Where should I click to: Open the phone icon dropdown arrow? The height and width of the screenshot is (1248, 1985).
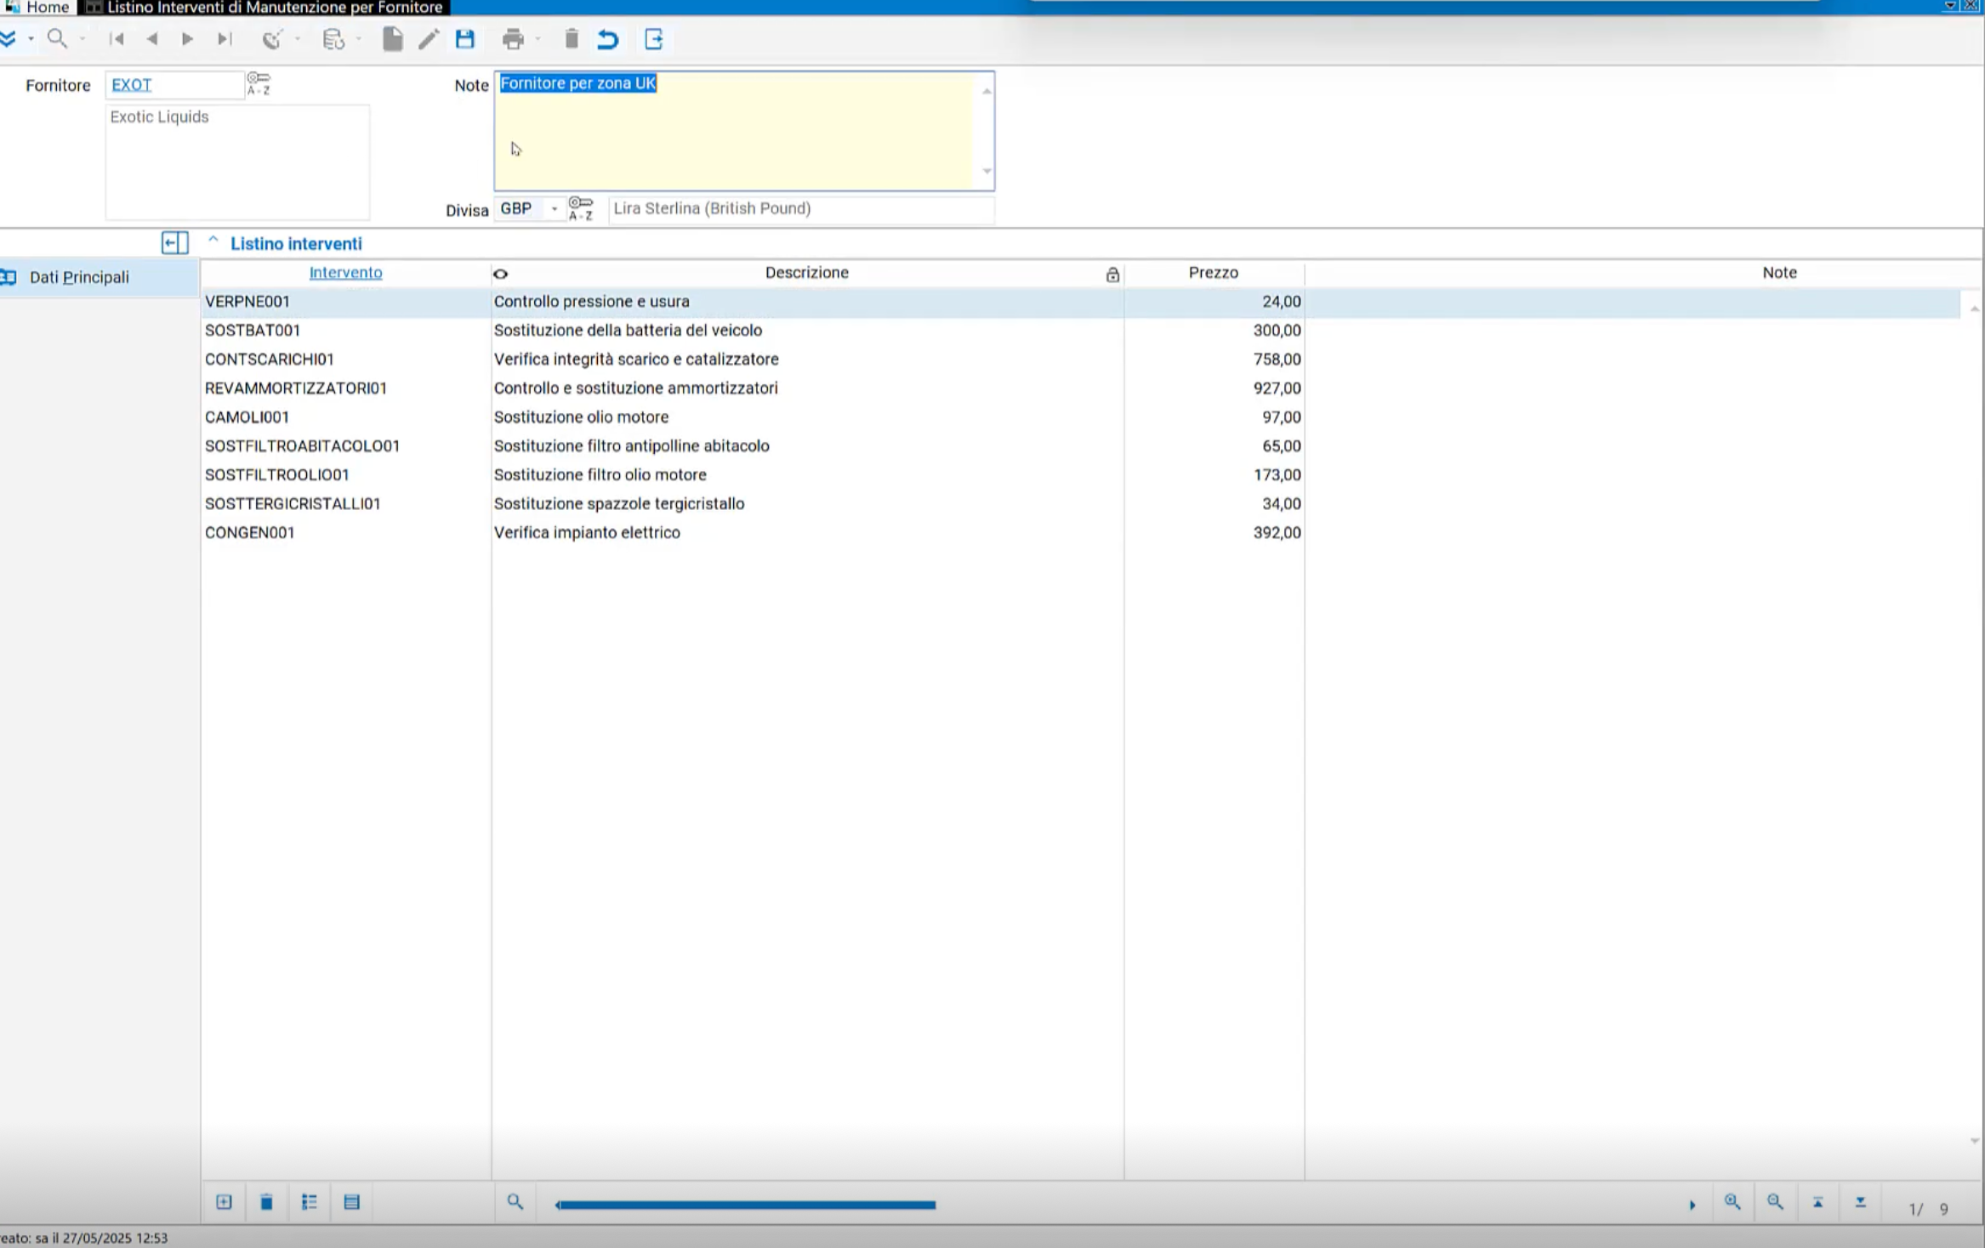coord(297,39)
